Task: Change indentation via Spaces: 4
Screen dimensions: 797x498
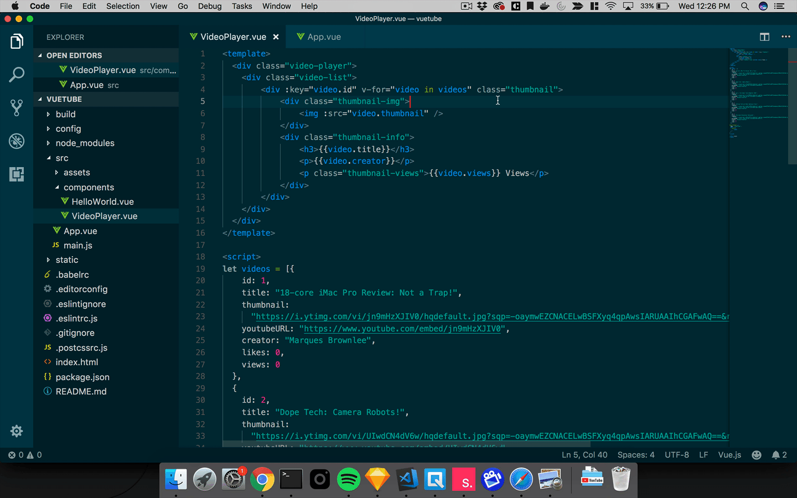Action: [635, 455]
